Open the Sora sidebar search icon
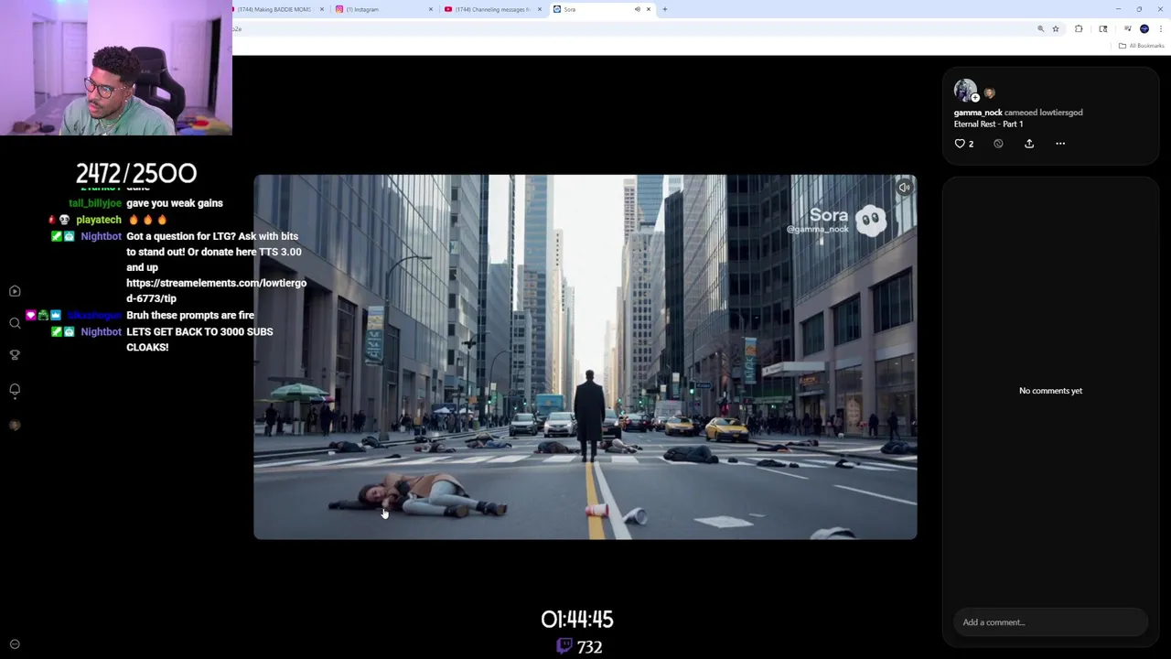Image resolution: width=1171 pixels, height=659 pixels. 15,323
